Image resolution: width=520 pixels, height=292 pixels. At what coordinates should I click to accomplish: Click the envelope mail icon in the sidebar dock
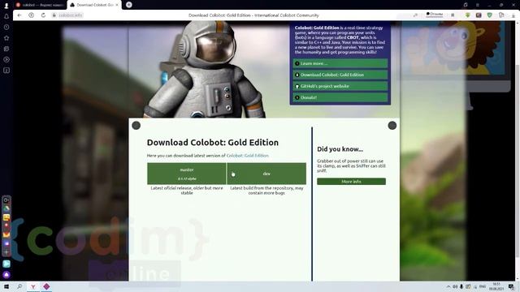(x=6, y=234)
